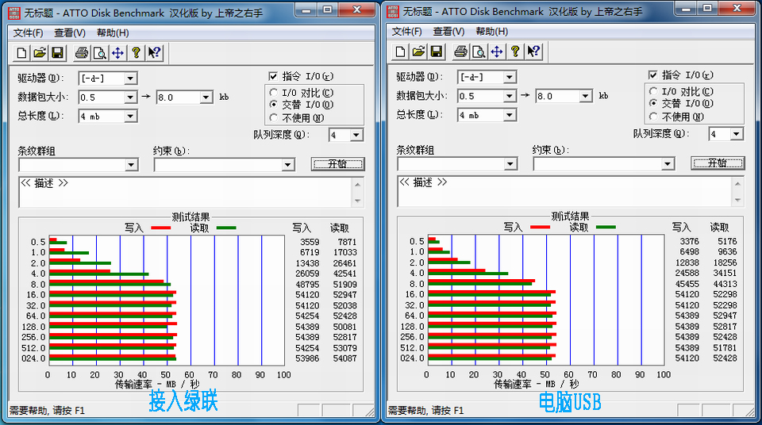Select 不使用 radio in right window

653,116
